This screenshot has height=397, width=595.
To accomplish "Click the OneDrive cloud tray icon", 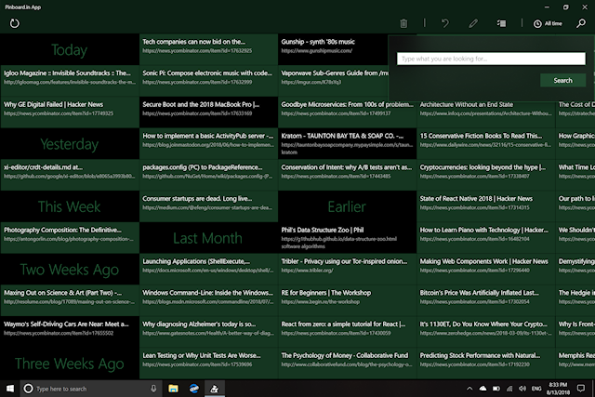I will pyautogui.click(x=483, y=389).
